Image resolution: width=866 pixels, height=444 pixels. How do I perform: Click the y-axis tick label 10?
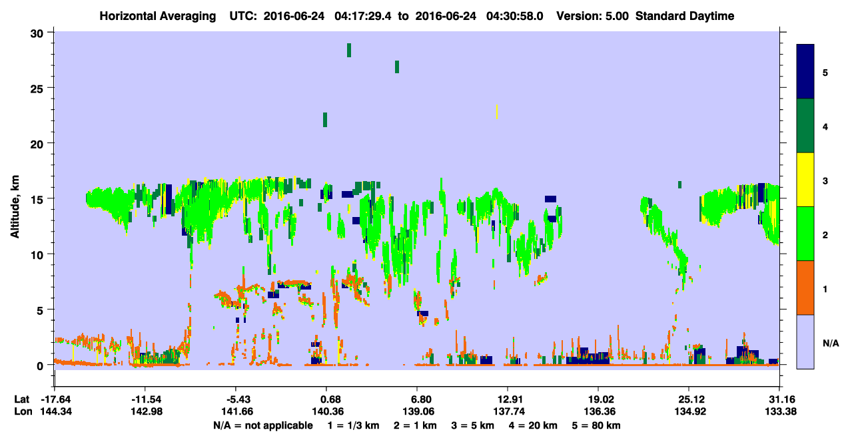pos(39,254)
